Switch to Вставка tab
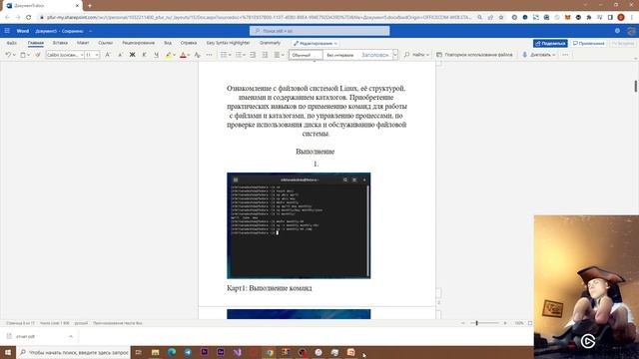The height and width of the screenshot is (359, 639). click(60, 43)
